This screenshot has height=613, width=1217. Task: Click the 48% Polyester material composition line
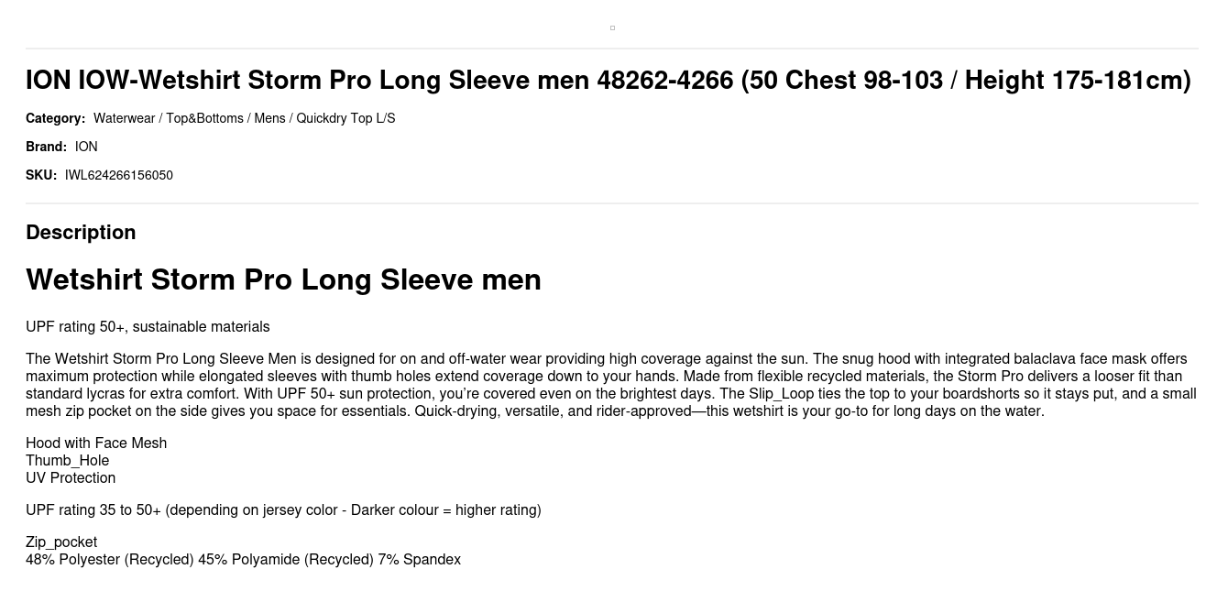coord(243,560)
